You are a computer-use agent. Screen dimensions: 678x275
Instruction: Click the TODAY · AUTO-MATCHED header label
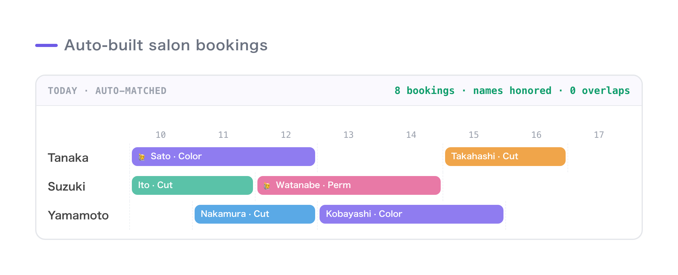pos(107,91)
